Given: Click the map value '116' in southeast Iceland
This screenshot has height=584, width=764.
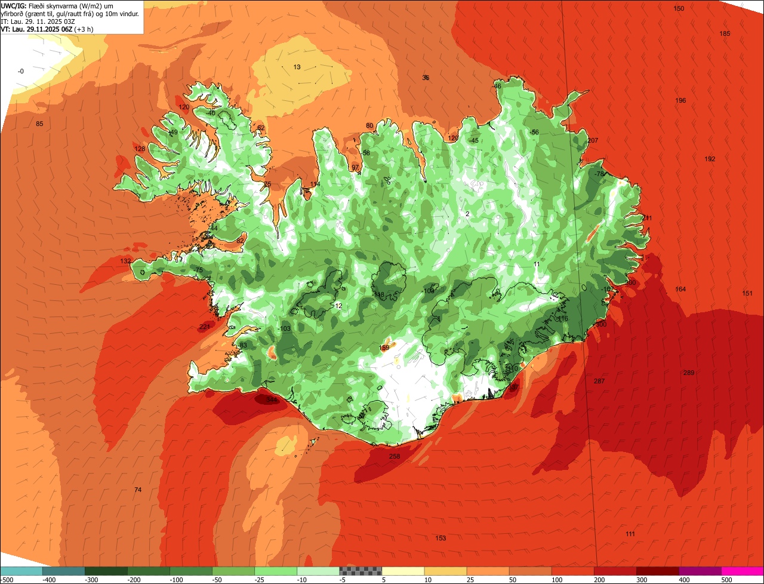Looking at the screenshot, I should coord(562,318).
